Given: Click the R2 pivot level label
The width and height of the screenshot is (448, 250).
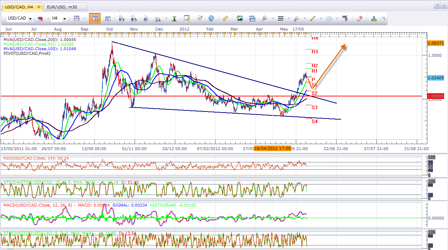Looking at the screenshot, I should click(x=315, y=66).
